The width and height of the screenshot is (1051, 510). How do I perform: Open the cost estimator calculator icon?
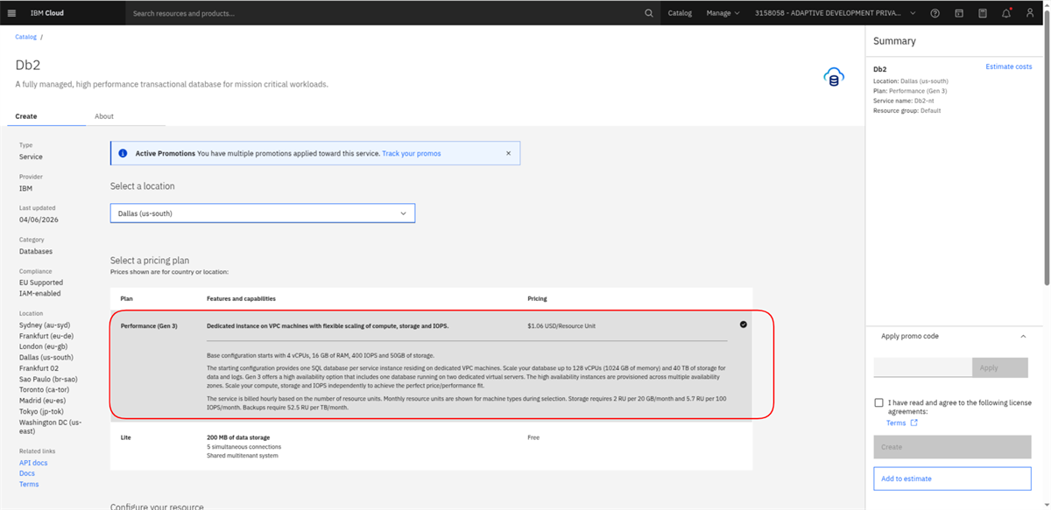[x=983, y=13]
